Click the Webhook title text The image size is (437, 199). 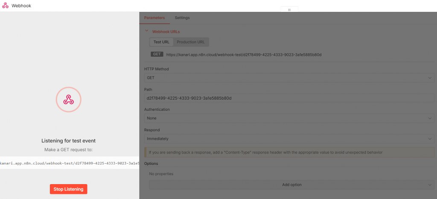[21, 6]
